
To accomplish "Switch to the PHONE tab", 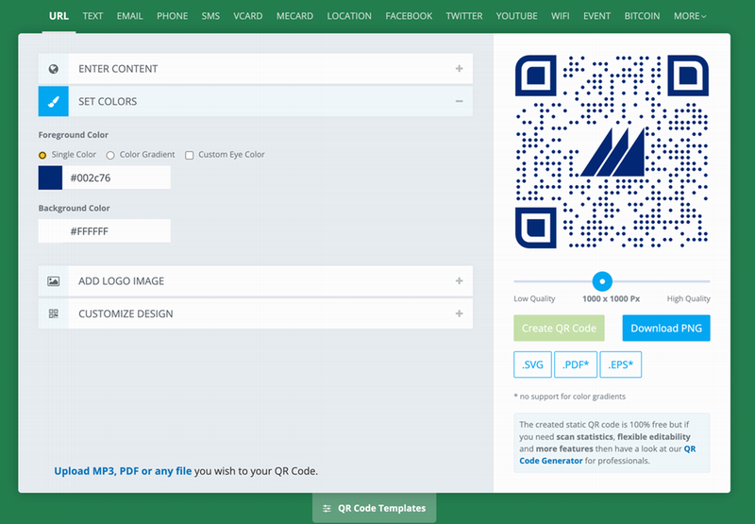I will click(172, 16).
